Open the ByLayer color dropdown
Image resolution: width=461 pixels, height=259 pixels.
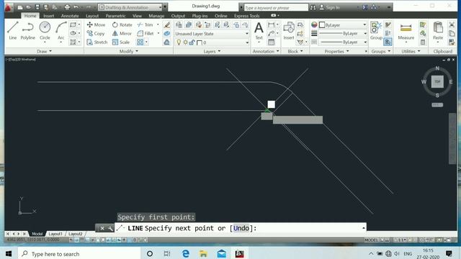click(343, 25)
